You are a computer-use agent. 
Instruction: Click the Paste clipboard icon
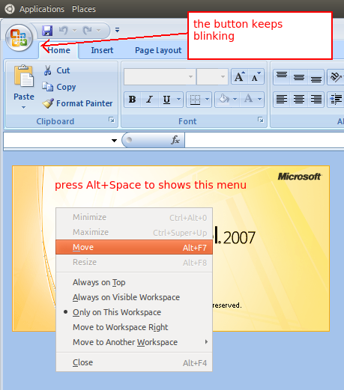coord(24,76)
